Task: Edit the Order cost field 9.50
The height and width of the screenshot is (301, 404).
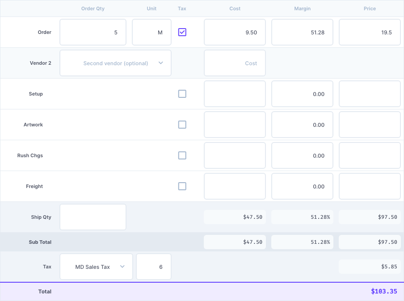Action: [235, 32]
